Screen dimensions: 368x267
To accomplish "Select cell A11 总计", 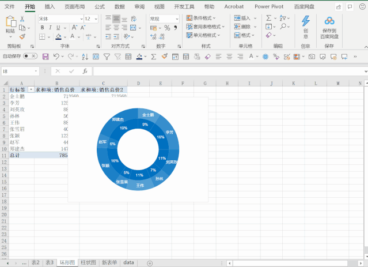I will click(21, 155).
